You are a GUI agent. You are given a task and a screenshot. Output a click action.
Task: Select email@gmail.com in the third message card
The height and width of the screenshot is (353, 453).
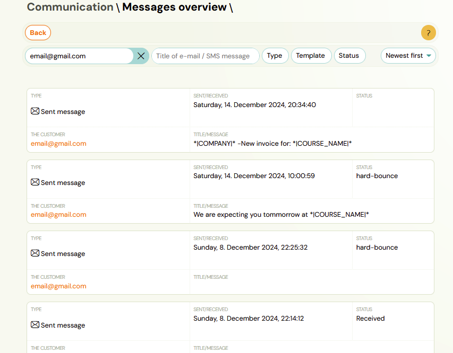tap(58, 286)
